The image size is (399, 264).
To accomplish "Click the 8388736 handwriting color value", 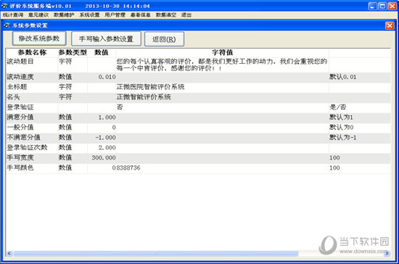I will (x=128, y=168).
